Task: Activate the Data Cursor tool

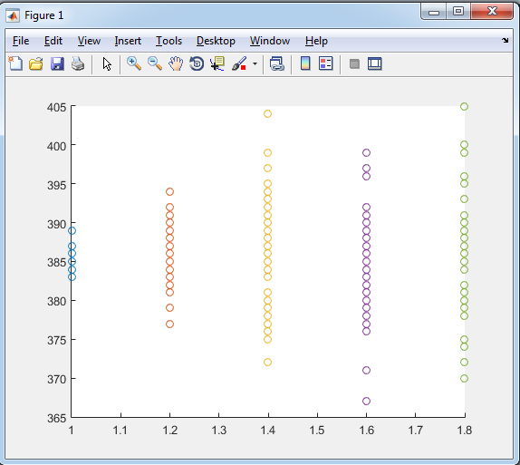Action: tap(217, 63)
